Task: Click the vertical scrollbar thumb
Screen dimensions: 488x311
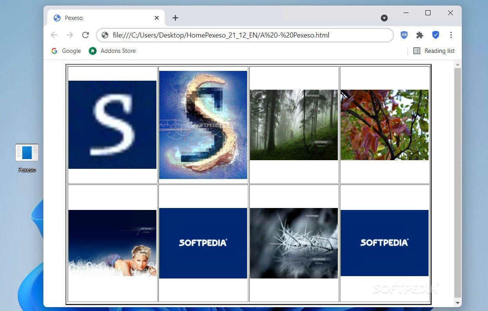Action: [x=457, y=183]
